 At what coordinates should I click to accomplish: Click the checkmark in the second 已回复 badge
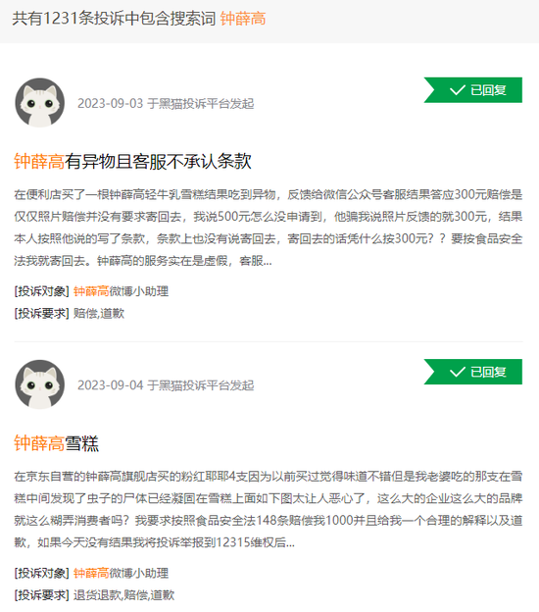[x=457, y=372]
